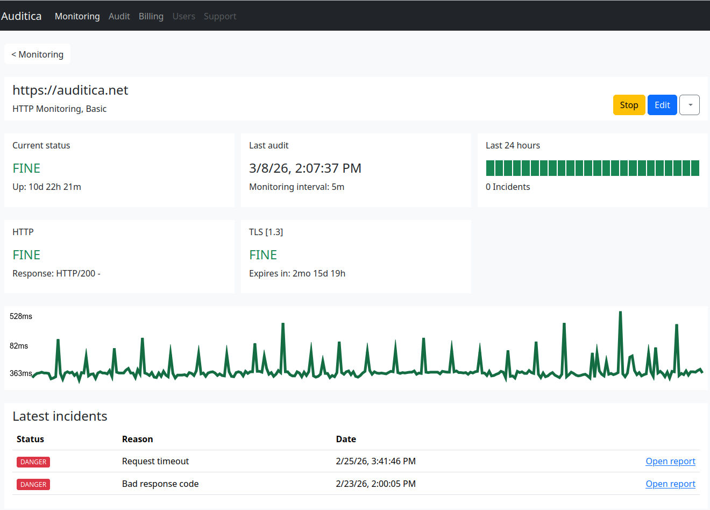The image size is (710, 510).
Task: Open the dropdown next to the Edit button
Action: click(x=689, y=105)
